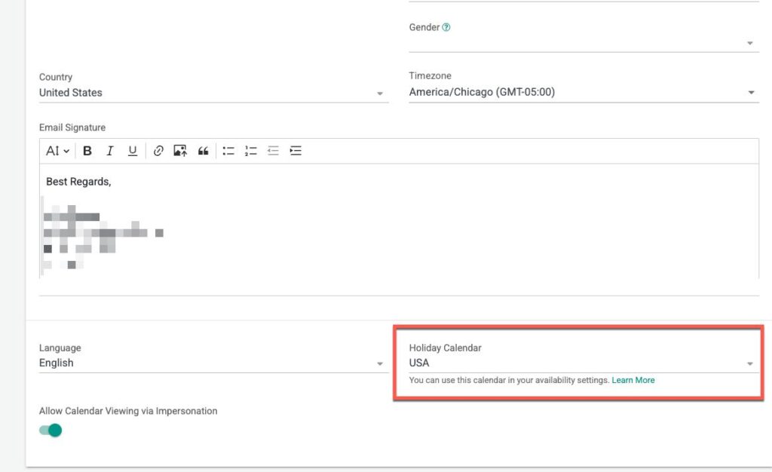Open the font size dropdown in signature toolbar
Screen dimensions: 772x472
(x=57, y=151)
